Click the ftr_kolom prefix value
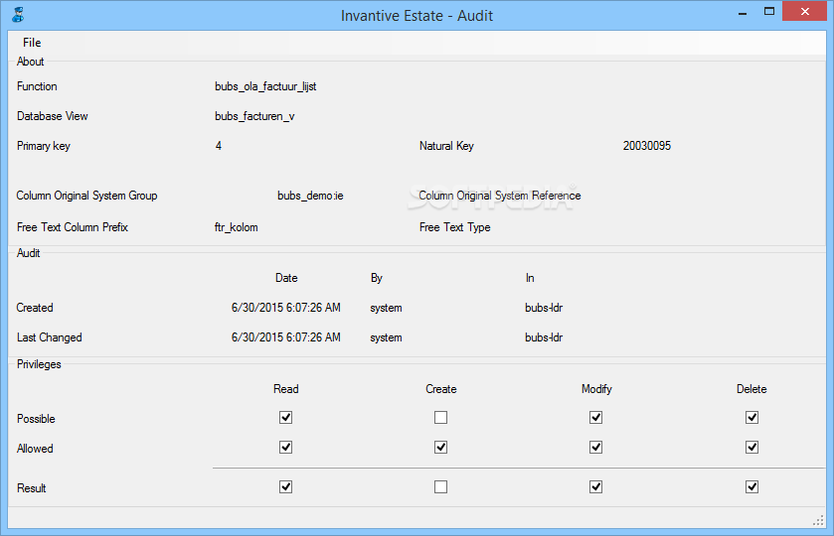The image size is (834, 536). click(x=237, y=227)
